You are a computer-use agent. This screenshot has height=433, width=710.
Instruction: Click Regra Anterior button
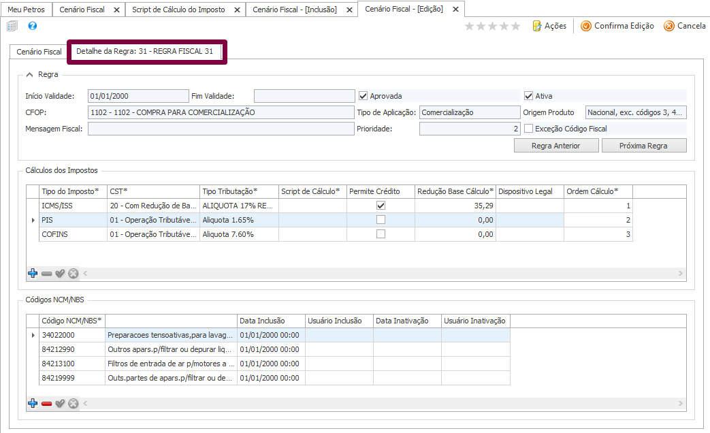pyautogui.click(x=556, y=146)
